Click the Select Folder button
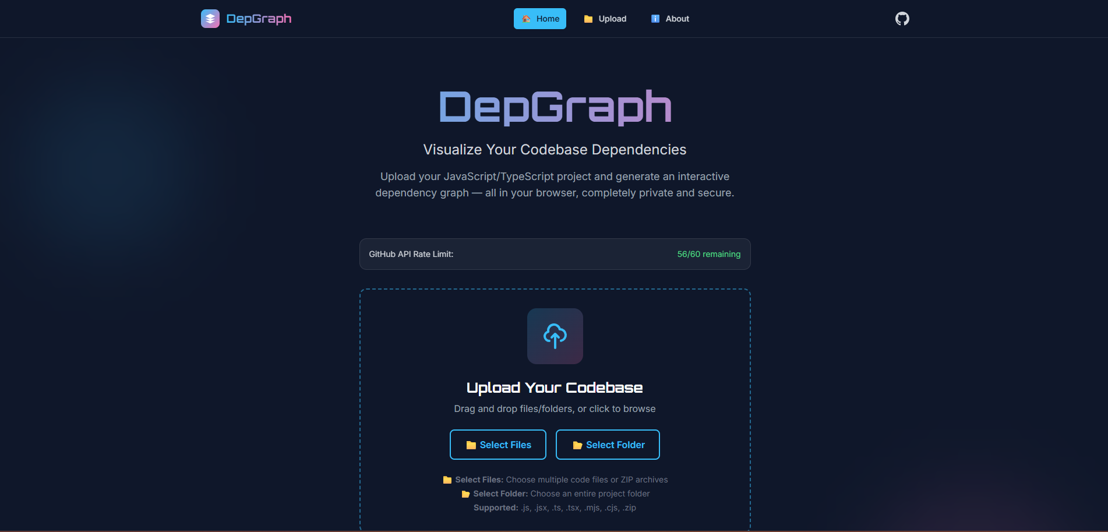Image resolution: width=1108 pixels, height=532 pixels. click(608, 445)
